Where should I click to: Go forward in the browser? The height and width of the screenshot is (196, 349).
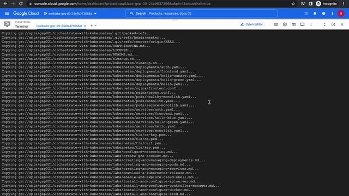[13, 4]
